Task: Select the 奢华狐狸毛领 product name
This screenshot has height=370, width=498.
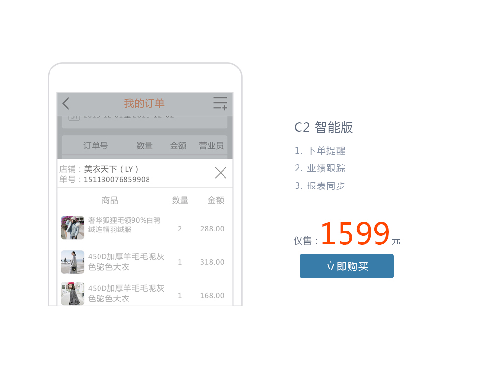Action: pyautogui.click(x=124, y=225)
